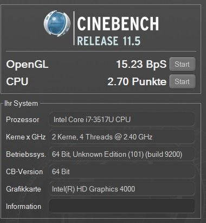Click the CPU label
The width and height of the screenshot is (206, 223).
coord(17,81)
